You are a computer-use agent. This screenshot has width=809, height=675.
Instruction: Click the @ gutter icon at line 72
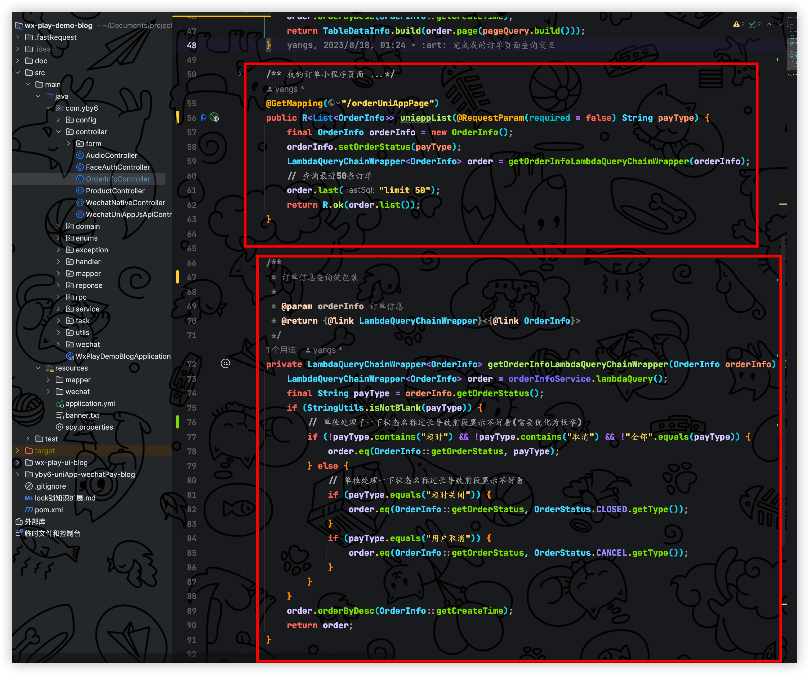coord(225,364)
